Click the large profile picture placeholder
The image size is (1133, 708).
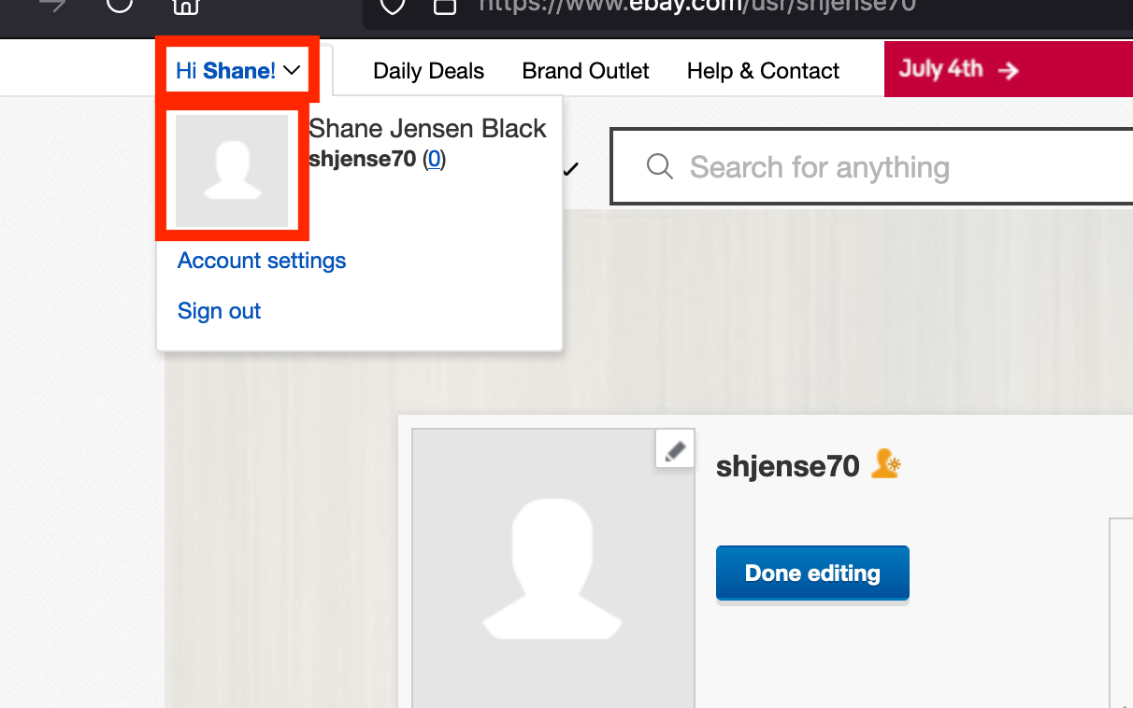point(552,570)
